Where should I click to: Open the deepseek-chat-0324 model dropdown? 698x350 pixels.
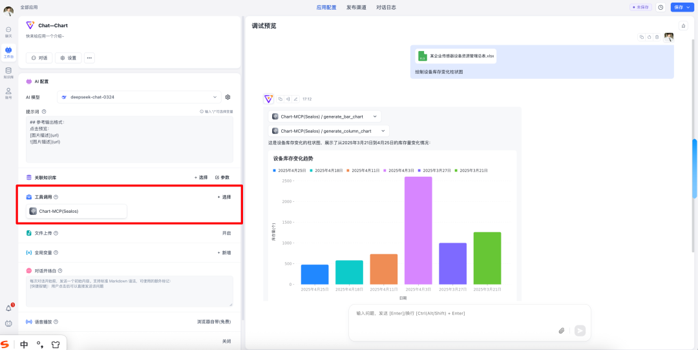[140, 97]
